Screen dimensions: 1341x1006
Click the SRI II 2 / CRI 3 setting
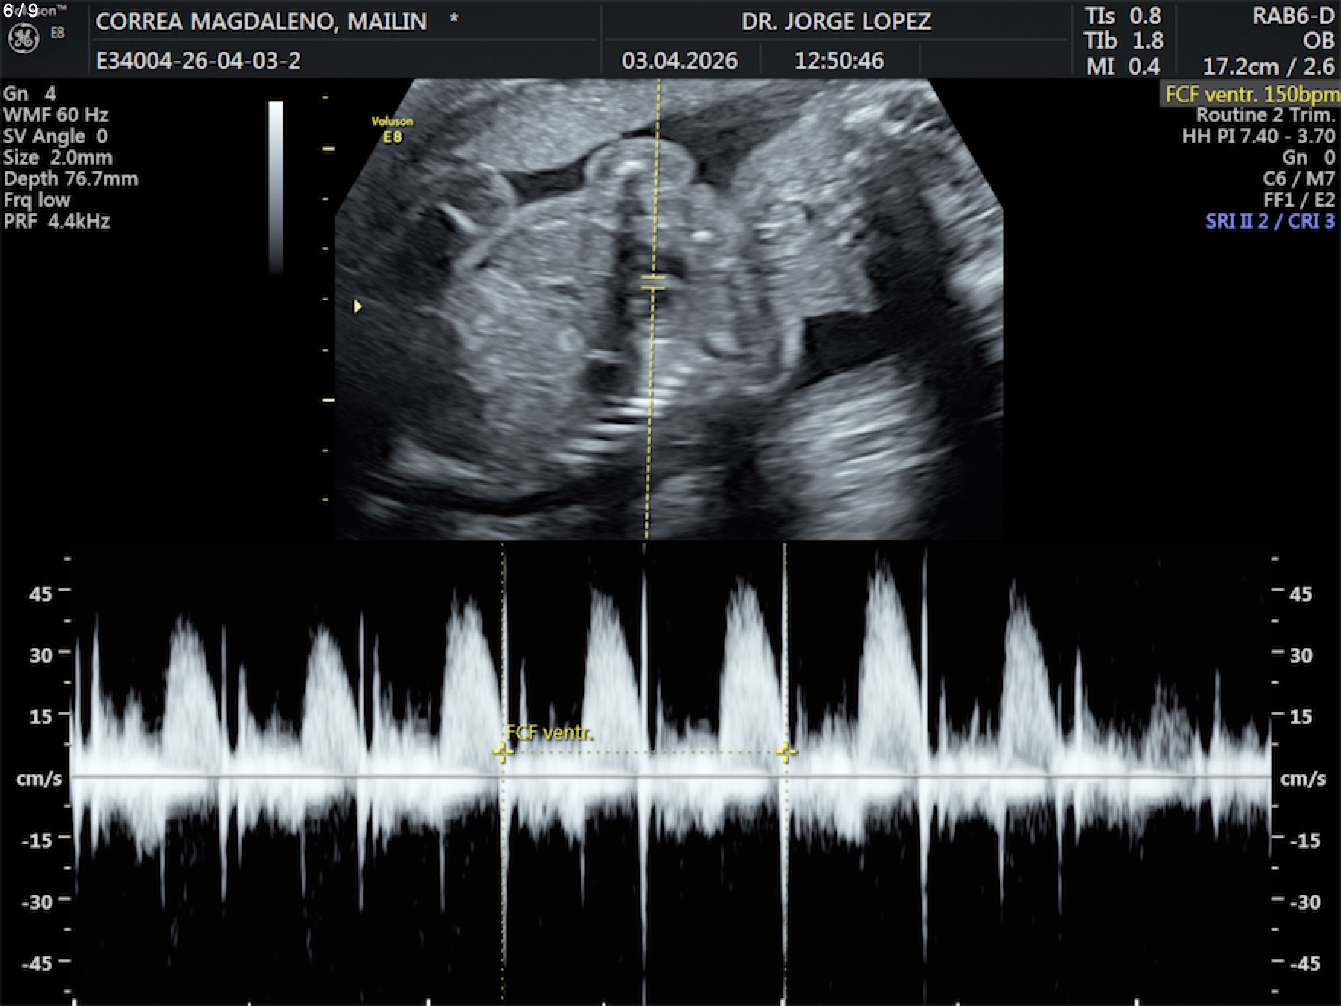[1269, 221]
